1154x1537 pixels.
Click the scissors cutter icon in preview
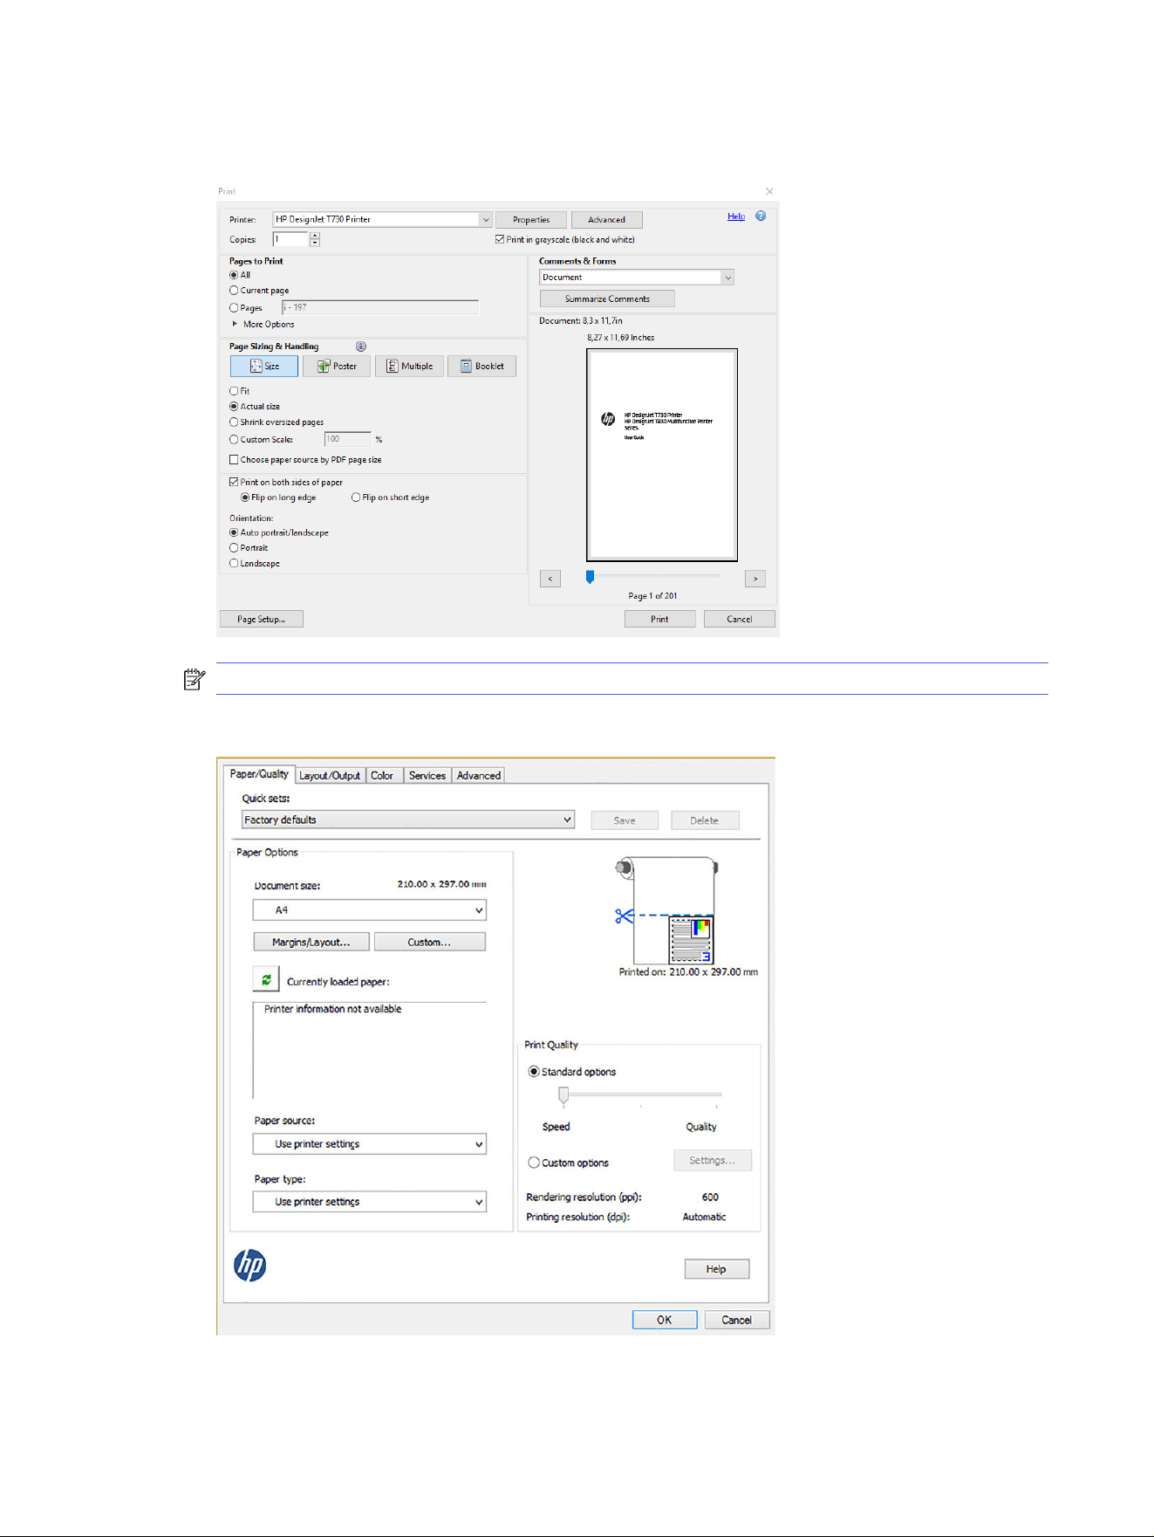624,916
